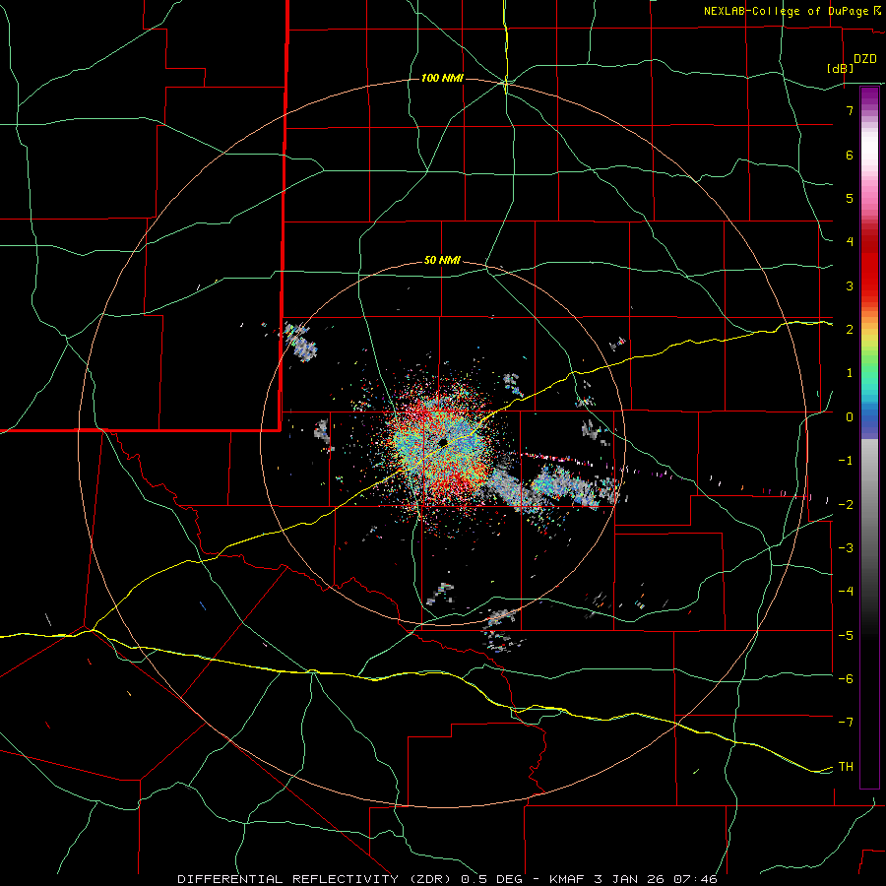Click the 6 tick label on the color scale

click(850, 155)
